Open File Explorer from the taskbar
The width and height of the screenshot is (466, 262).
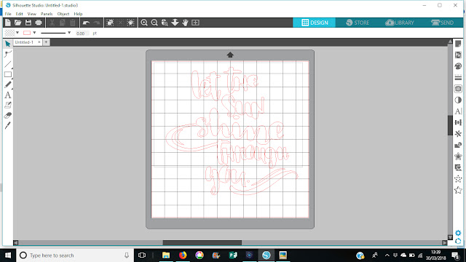tap(166, 255)
